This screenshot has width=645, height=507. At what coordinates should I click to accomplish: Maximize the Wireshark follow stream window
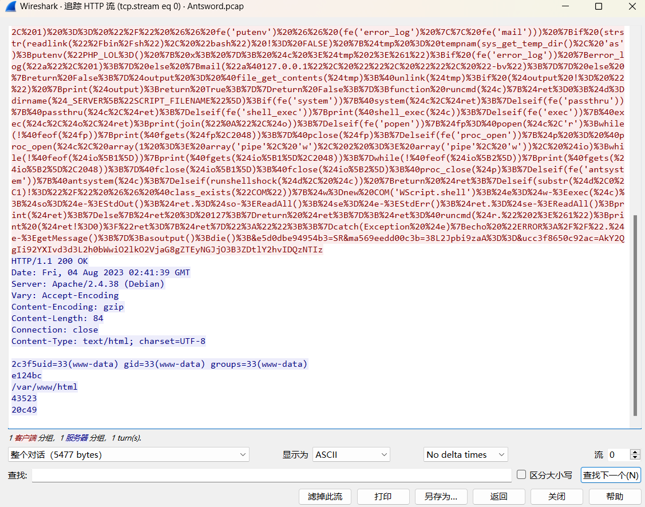click(599, 6)
